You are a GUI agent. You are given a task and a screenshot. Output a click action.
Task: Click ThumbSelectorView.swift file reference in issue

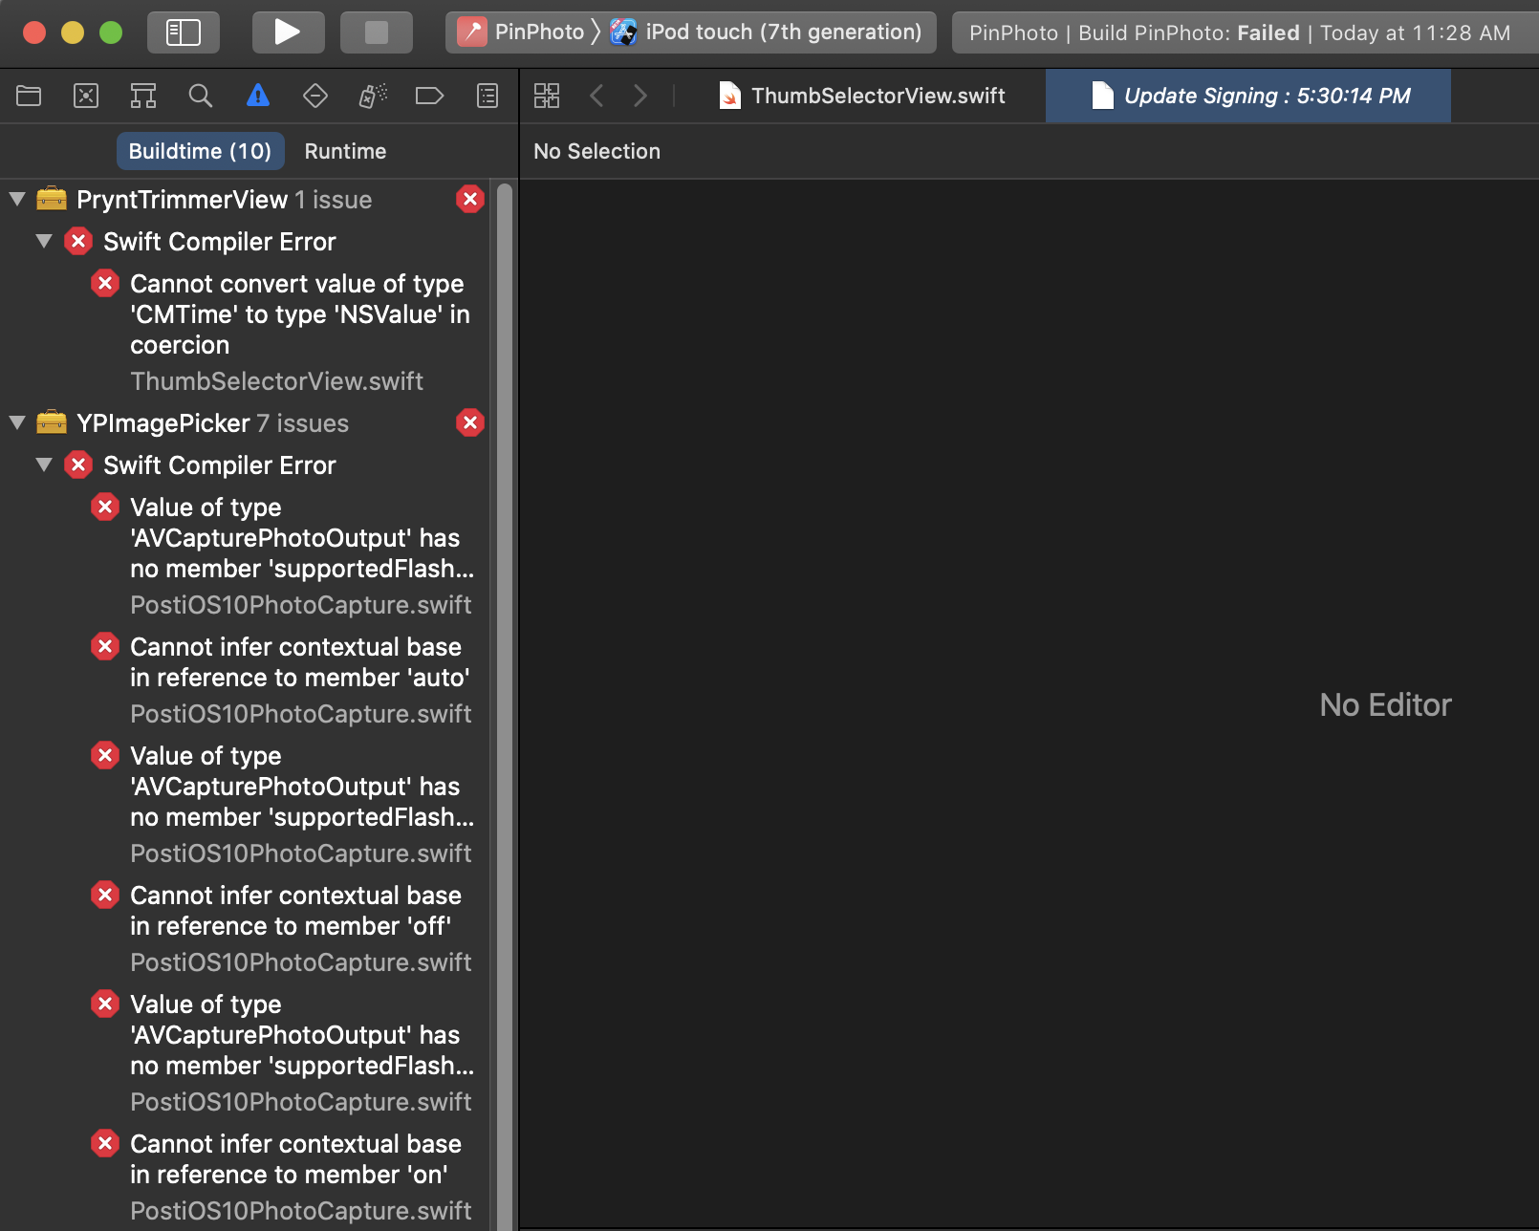276,381
